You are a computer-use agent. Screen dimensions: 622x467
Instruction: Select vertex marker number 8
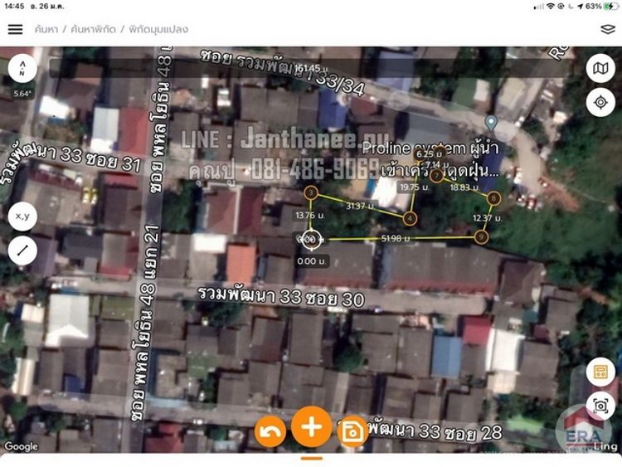point(493,198)
